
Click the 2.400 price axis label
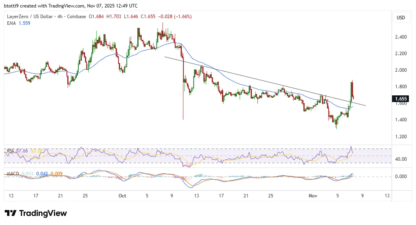tap(401, 37)
